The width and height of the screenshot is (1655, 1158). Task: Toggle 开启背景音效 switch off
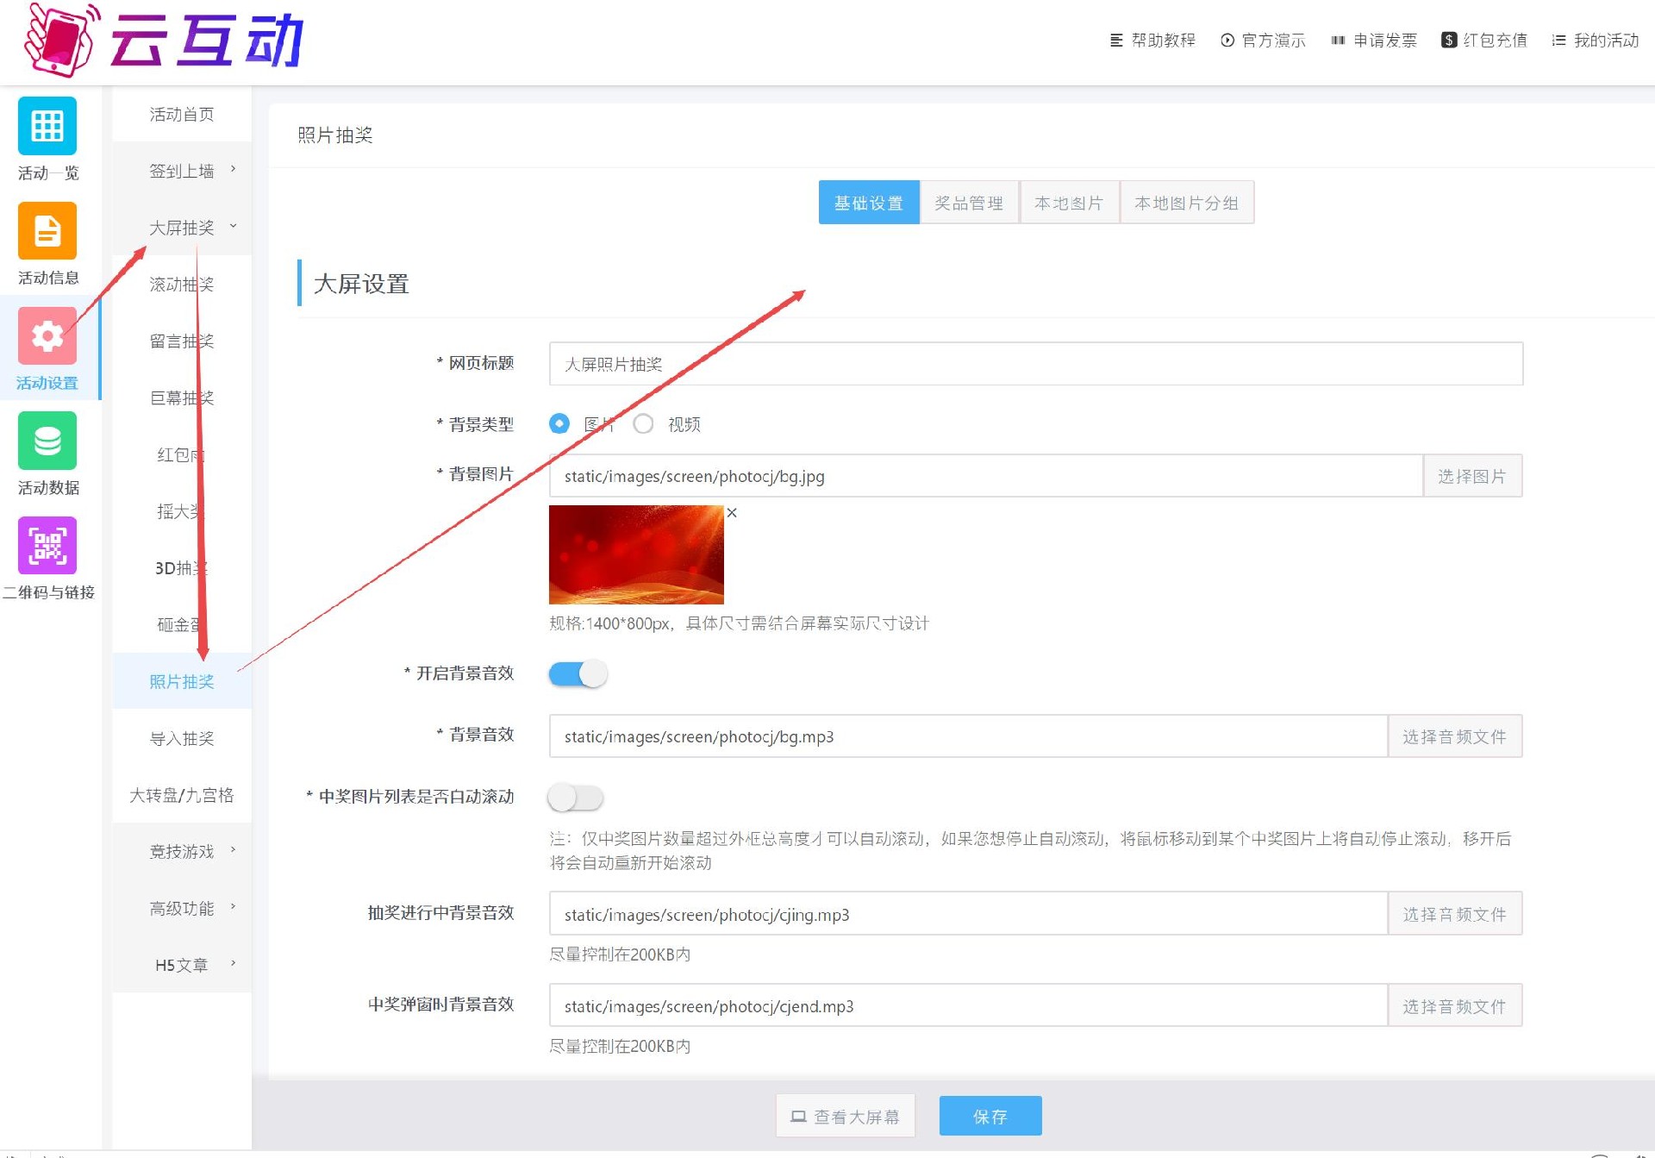pyautogui.click(x=578, y=673)
